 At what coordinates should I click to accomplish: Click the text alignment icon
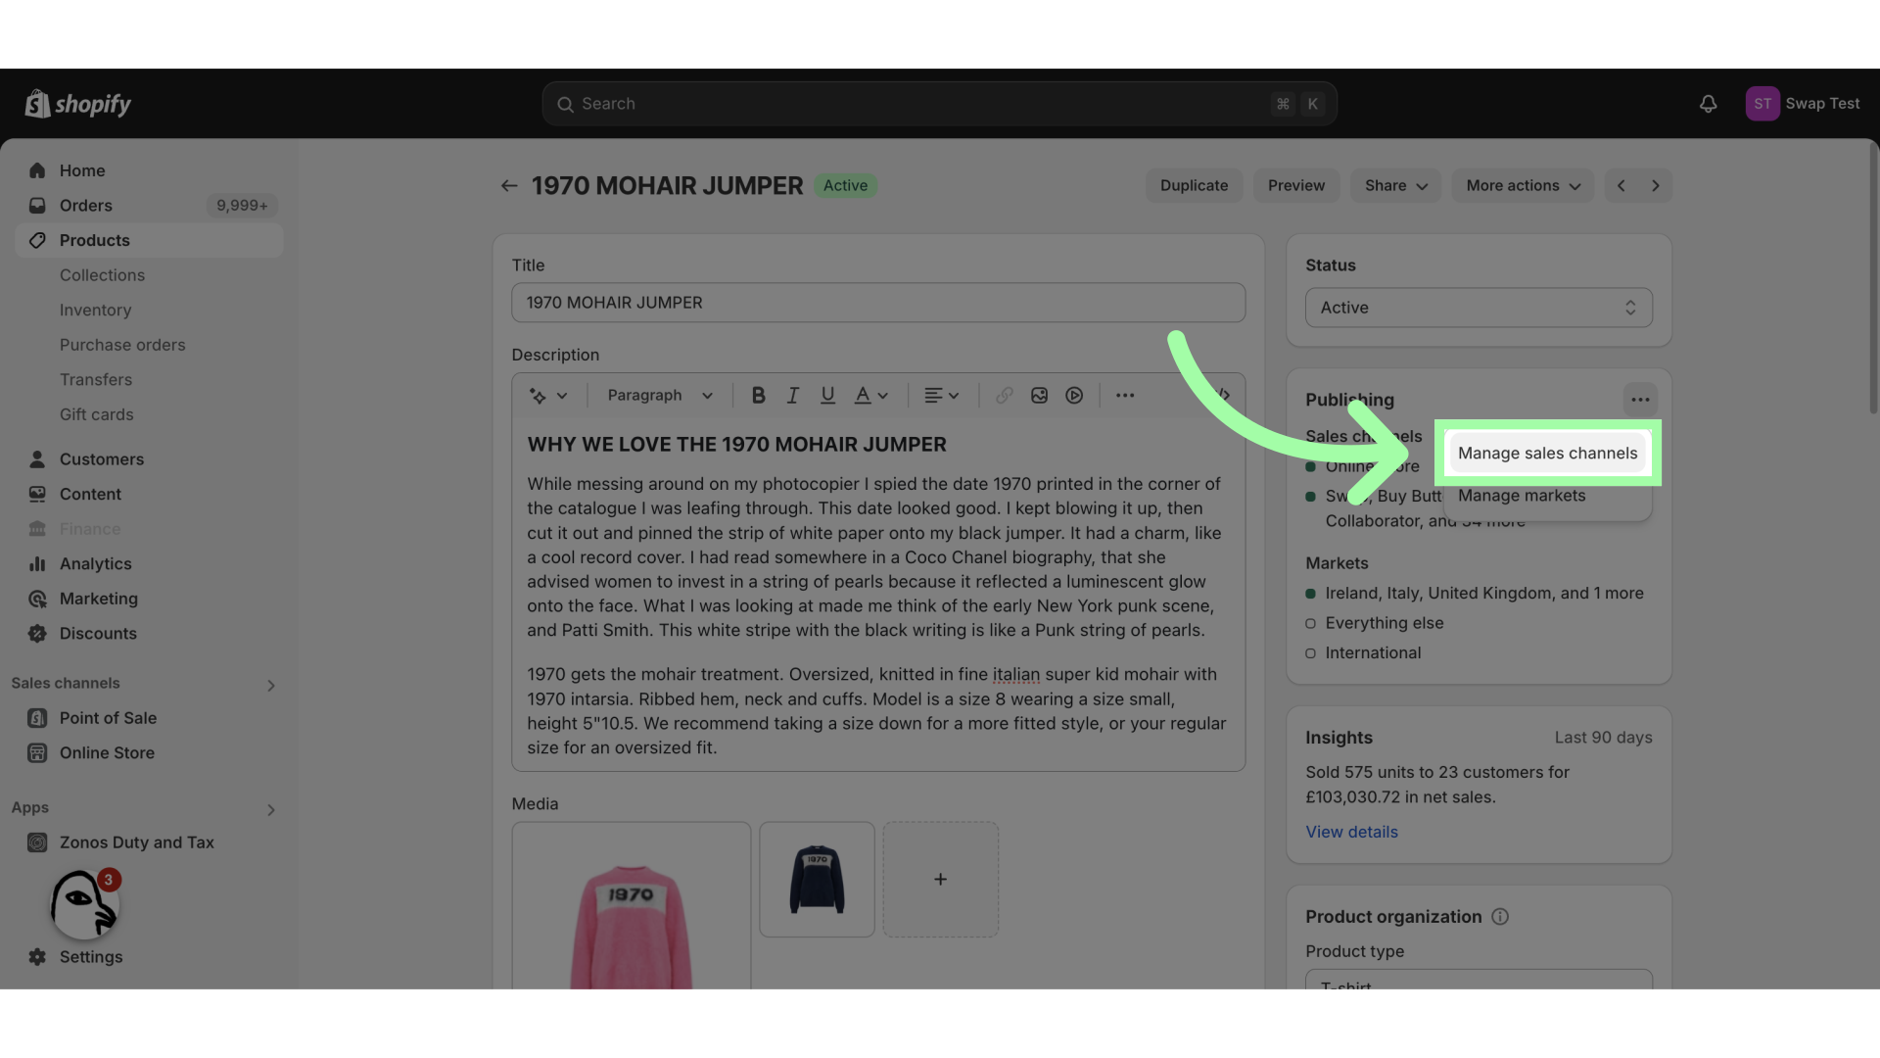[x=931, y=396]
